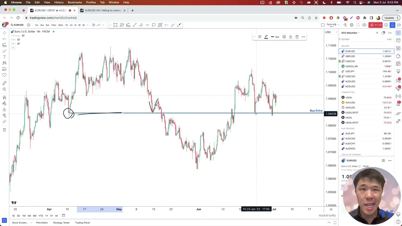Enter fullscreen mode from top toolbar
This screenshot has height=226, width=402.
coord(358,25)
